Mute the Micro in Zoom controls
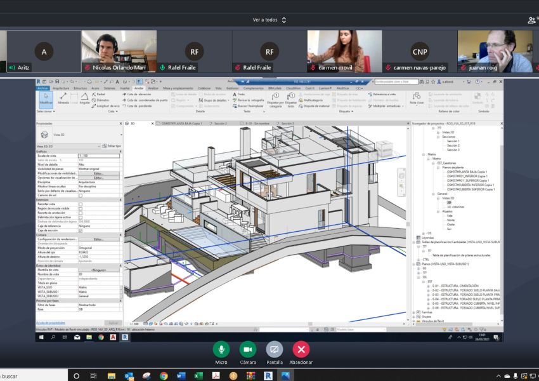The width and height of the screenshot is (539, 381). 221,350
